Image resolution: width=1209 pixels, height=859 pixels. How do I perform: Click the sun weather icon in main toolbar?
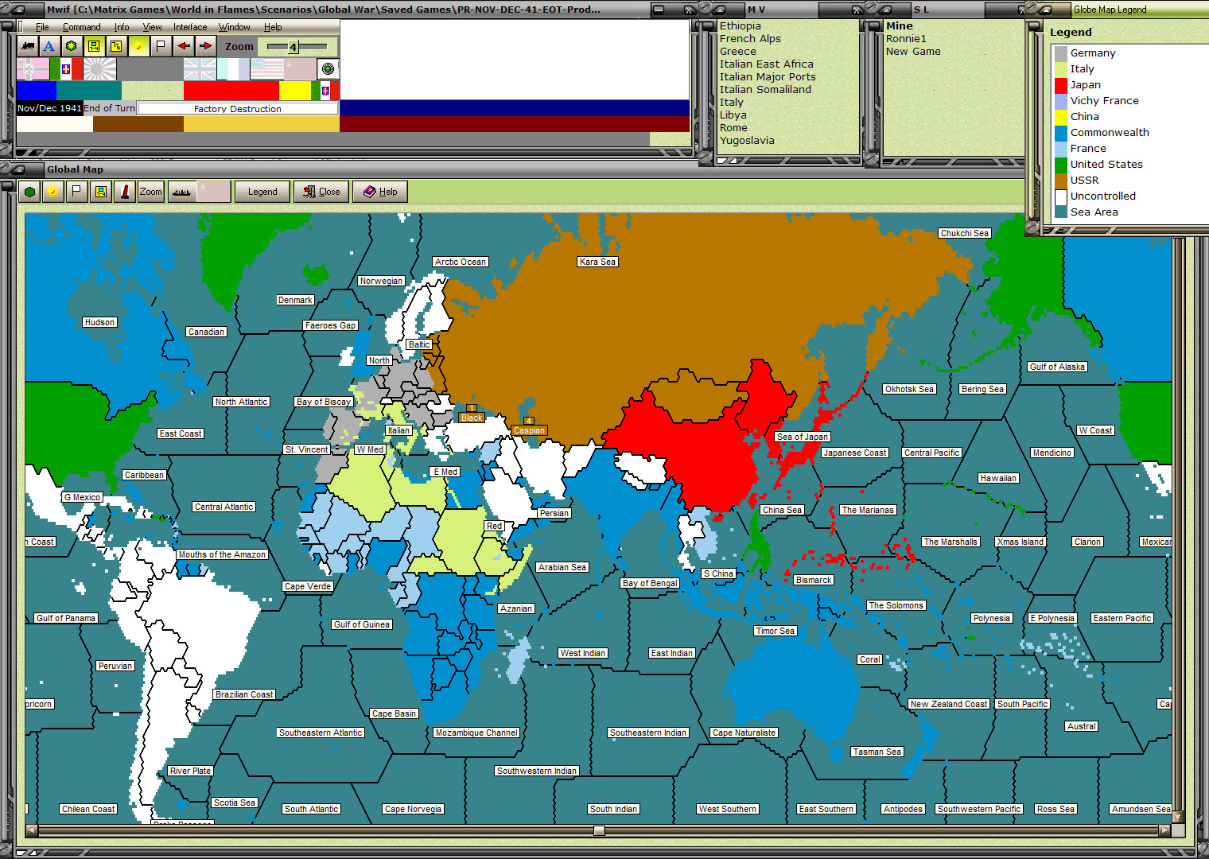coord(138,46)
